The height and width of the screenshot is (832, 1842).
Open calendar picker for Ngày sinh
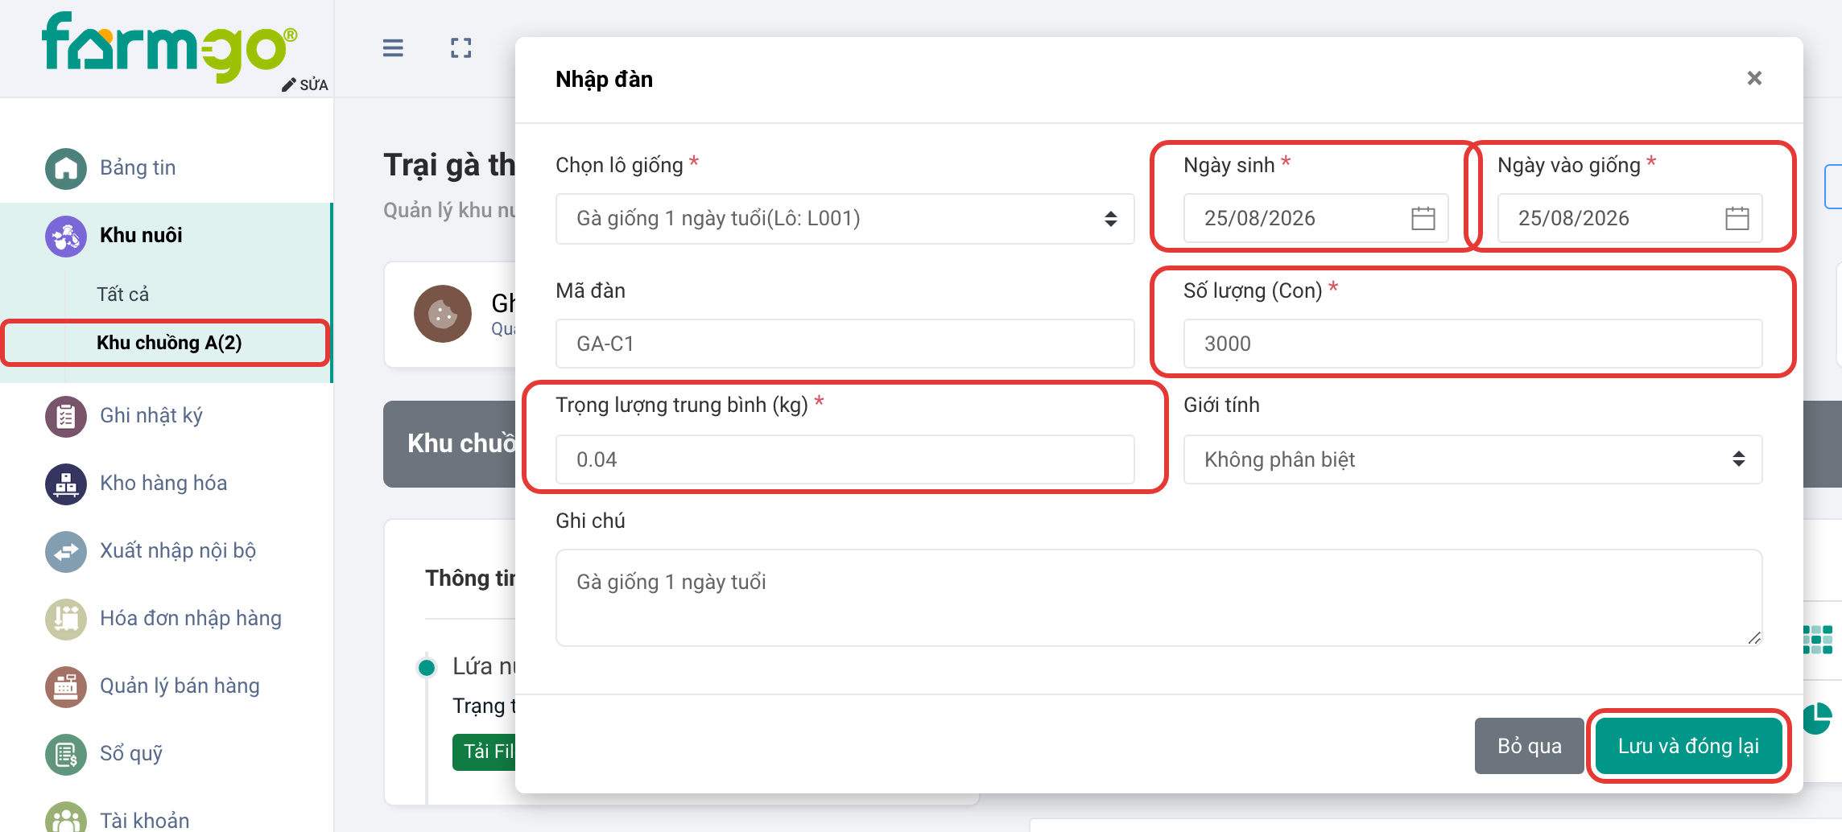tap(1423, 218)
